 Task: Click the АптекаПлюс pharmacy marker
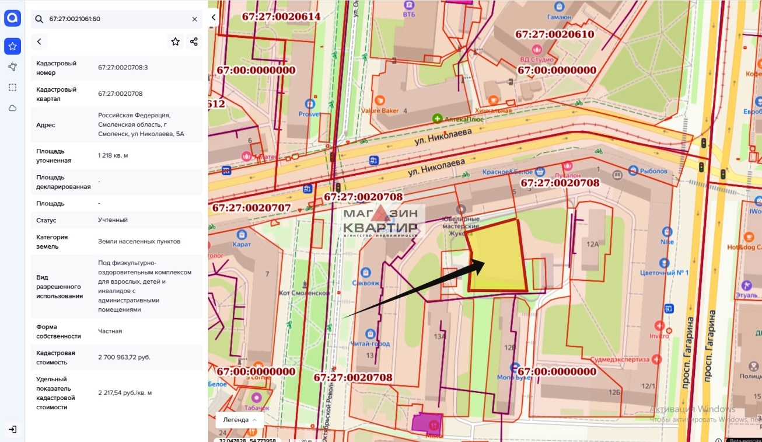point(437,119)
